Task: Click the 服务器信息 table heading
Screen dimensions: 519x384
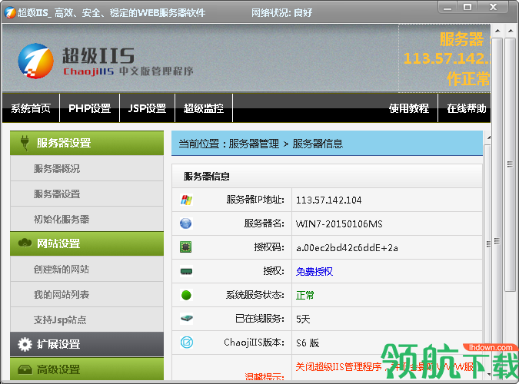Action: (207, 177)
